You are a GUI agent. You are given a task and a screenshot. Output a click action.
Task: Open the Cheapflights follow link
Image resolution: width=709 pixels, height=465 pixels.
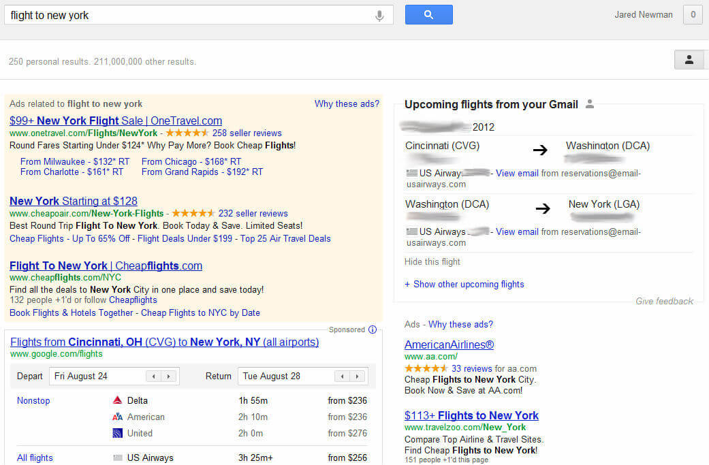pos(133,300)
